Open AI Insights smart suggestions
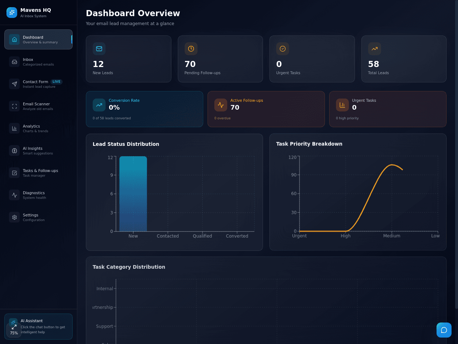458x344 pixels. coord(38,150)
